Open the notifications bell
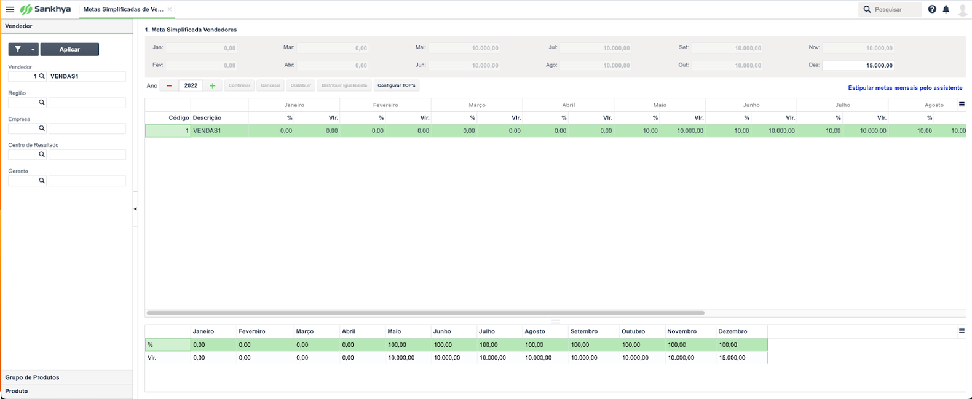Screen dimensions: 972x399 (946, 9)
